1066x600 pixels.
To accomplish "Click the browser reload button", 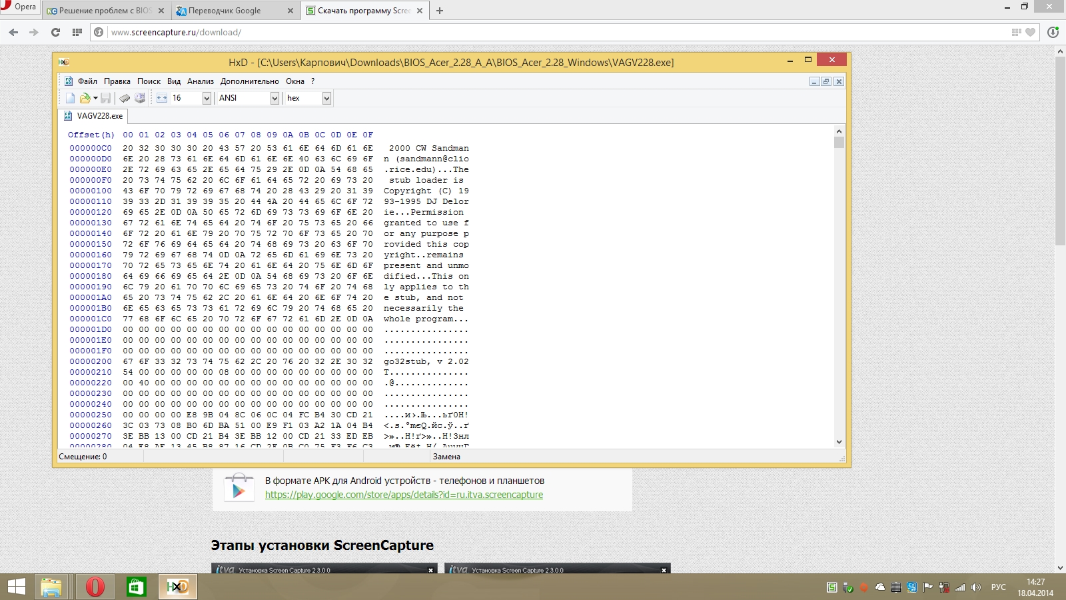I will (x=55, y=32).
